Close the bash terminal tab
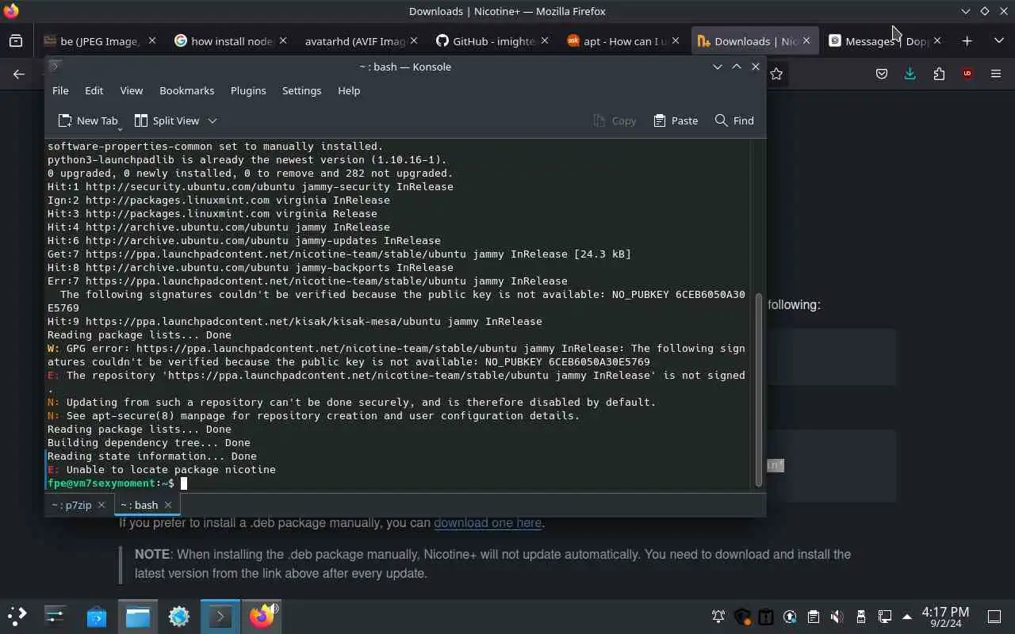The height and width of the screenshot is (634, 1015). (x=168, y=505)
